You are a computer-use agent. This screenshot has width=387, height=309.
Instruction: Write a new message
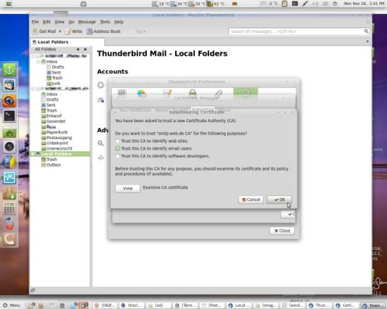click(75, 32)
